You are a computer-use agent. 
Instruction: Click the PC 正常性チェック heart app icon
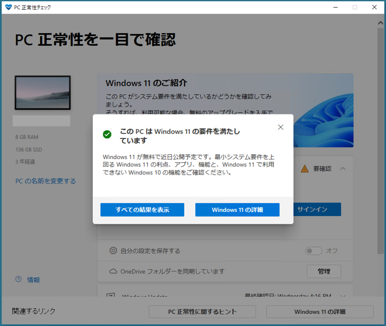(x=8, y=7)
